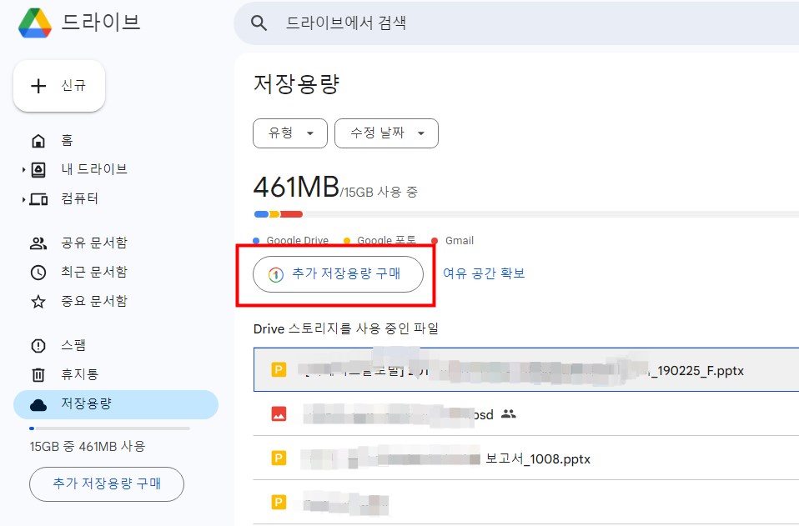
Task: Click the PowerPoint icon beside 보고서_1008.pptx
Action: [279, 458]
